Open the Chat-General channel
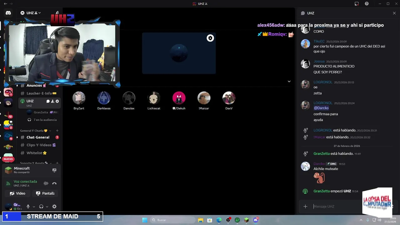The image size is (400, 225). pyautogui.click(x=39, y=137)
